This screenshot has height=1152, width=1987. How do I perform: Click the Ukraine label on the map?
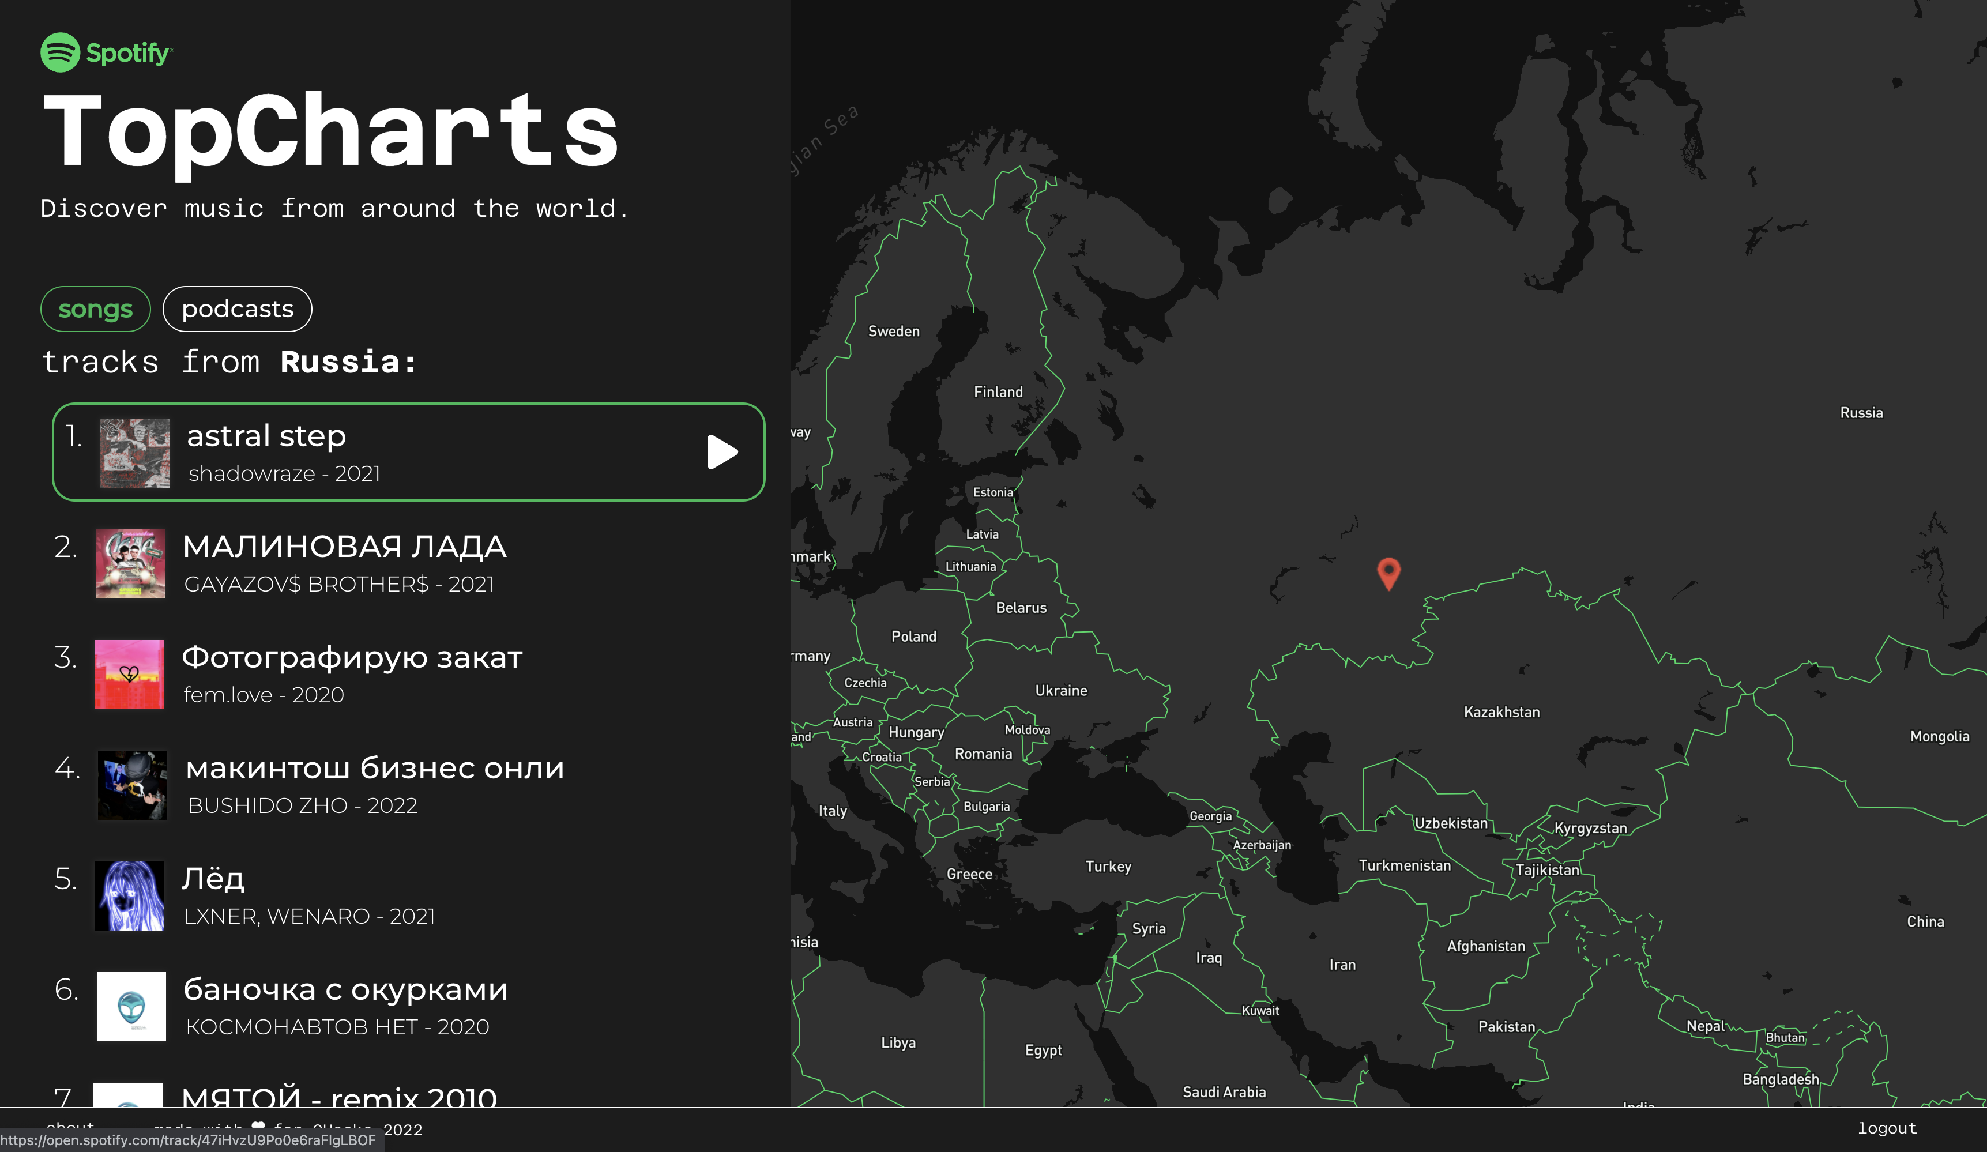tap(1060, 691)
